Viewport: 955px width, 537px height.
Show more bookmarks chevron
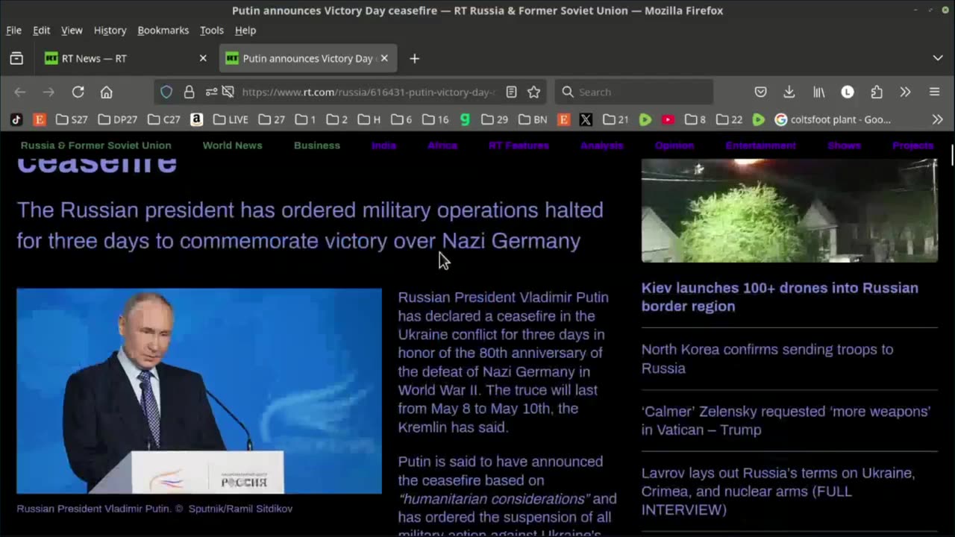click(938, 119)
